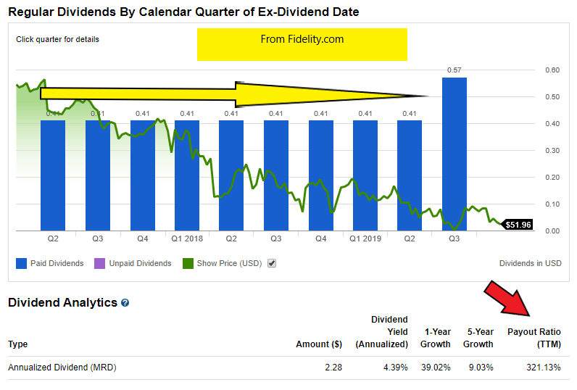
Task: Click the 321.13% payout ratio value
Action: (x=543, y=368)
